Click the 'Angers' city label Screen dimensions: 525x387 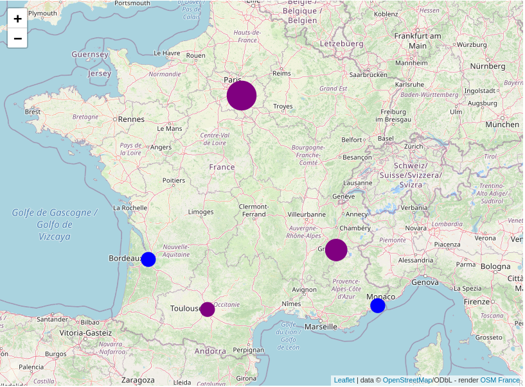pyautogui.click(x=161, y=147)
